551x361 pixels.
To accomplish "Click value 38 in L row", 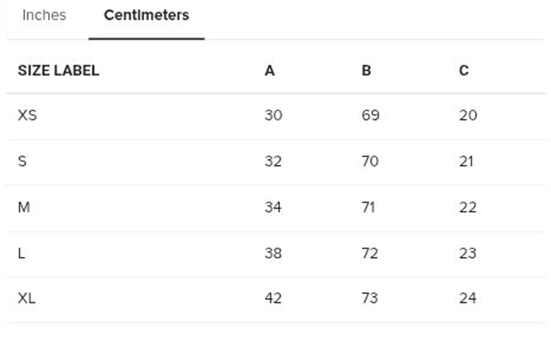I will [273, 253].
